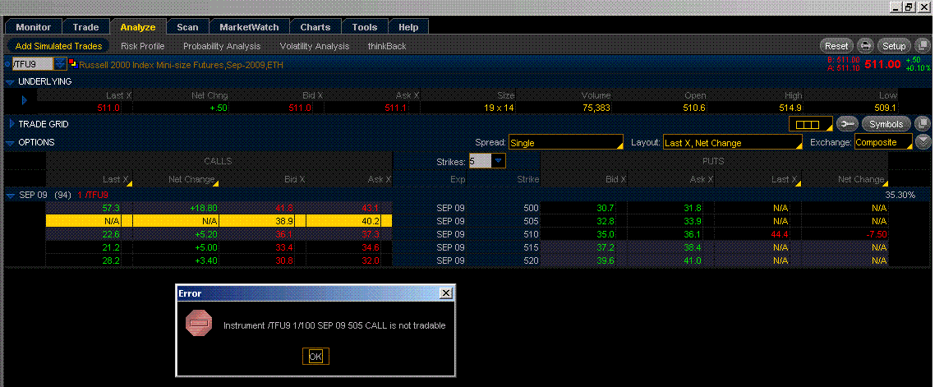Open the Layout dropdown Last X, Net Change
The image size is (944, 387).
tap(732, 143)
